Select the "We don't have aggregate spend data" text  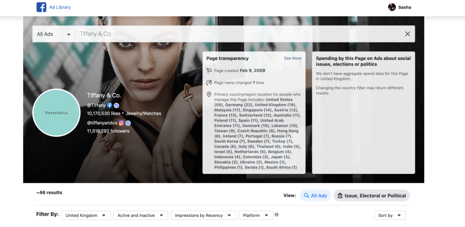pyautogui.click(x=362, y=76)
